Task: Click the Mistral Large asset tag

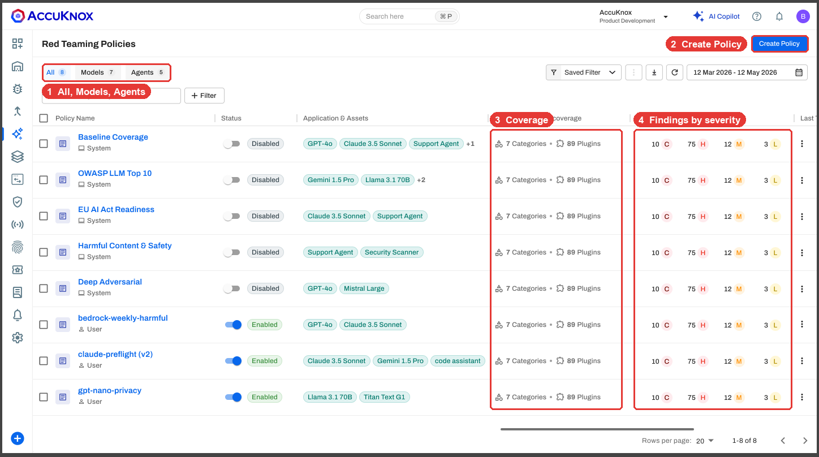Action: coord(364,288)
